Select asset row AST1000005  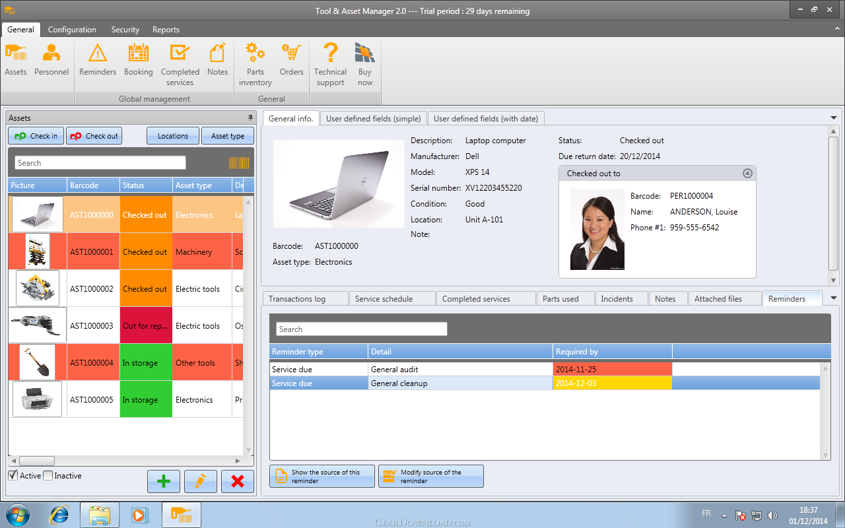(126, 399)
